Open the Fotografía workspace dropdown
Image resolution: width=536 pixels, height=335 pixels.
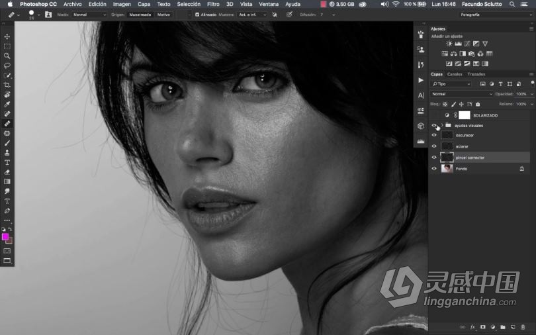coord(496,15)
